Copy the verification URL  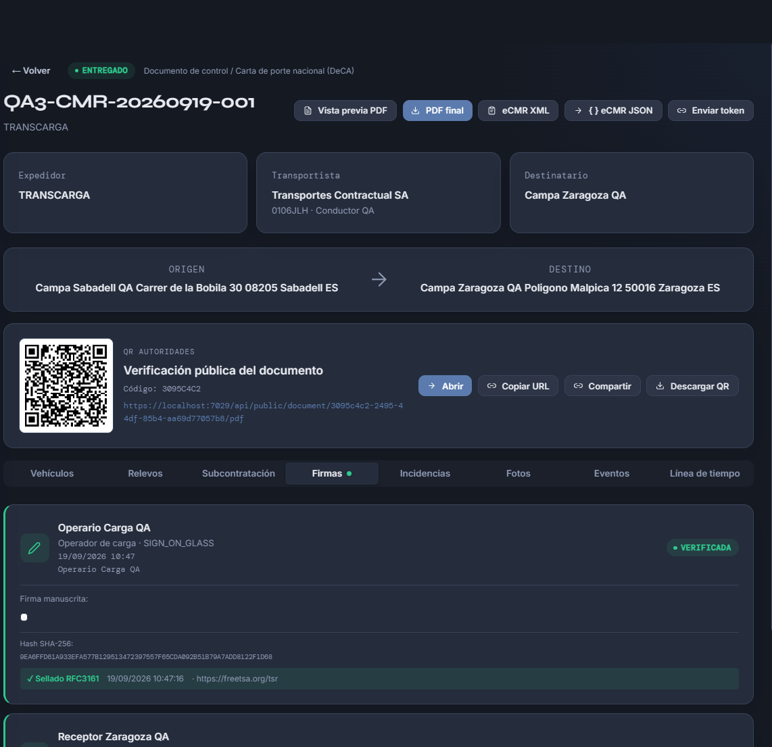tap(518, 386)
